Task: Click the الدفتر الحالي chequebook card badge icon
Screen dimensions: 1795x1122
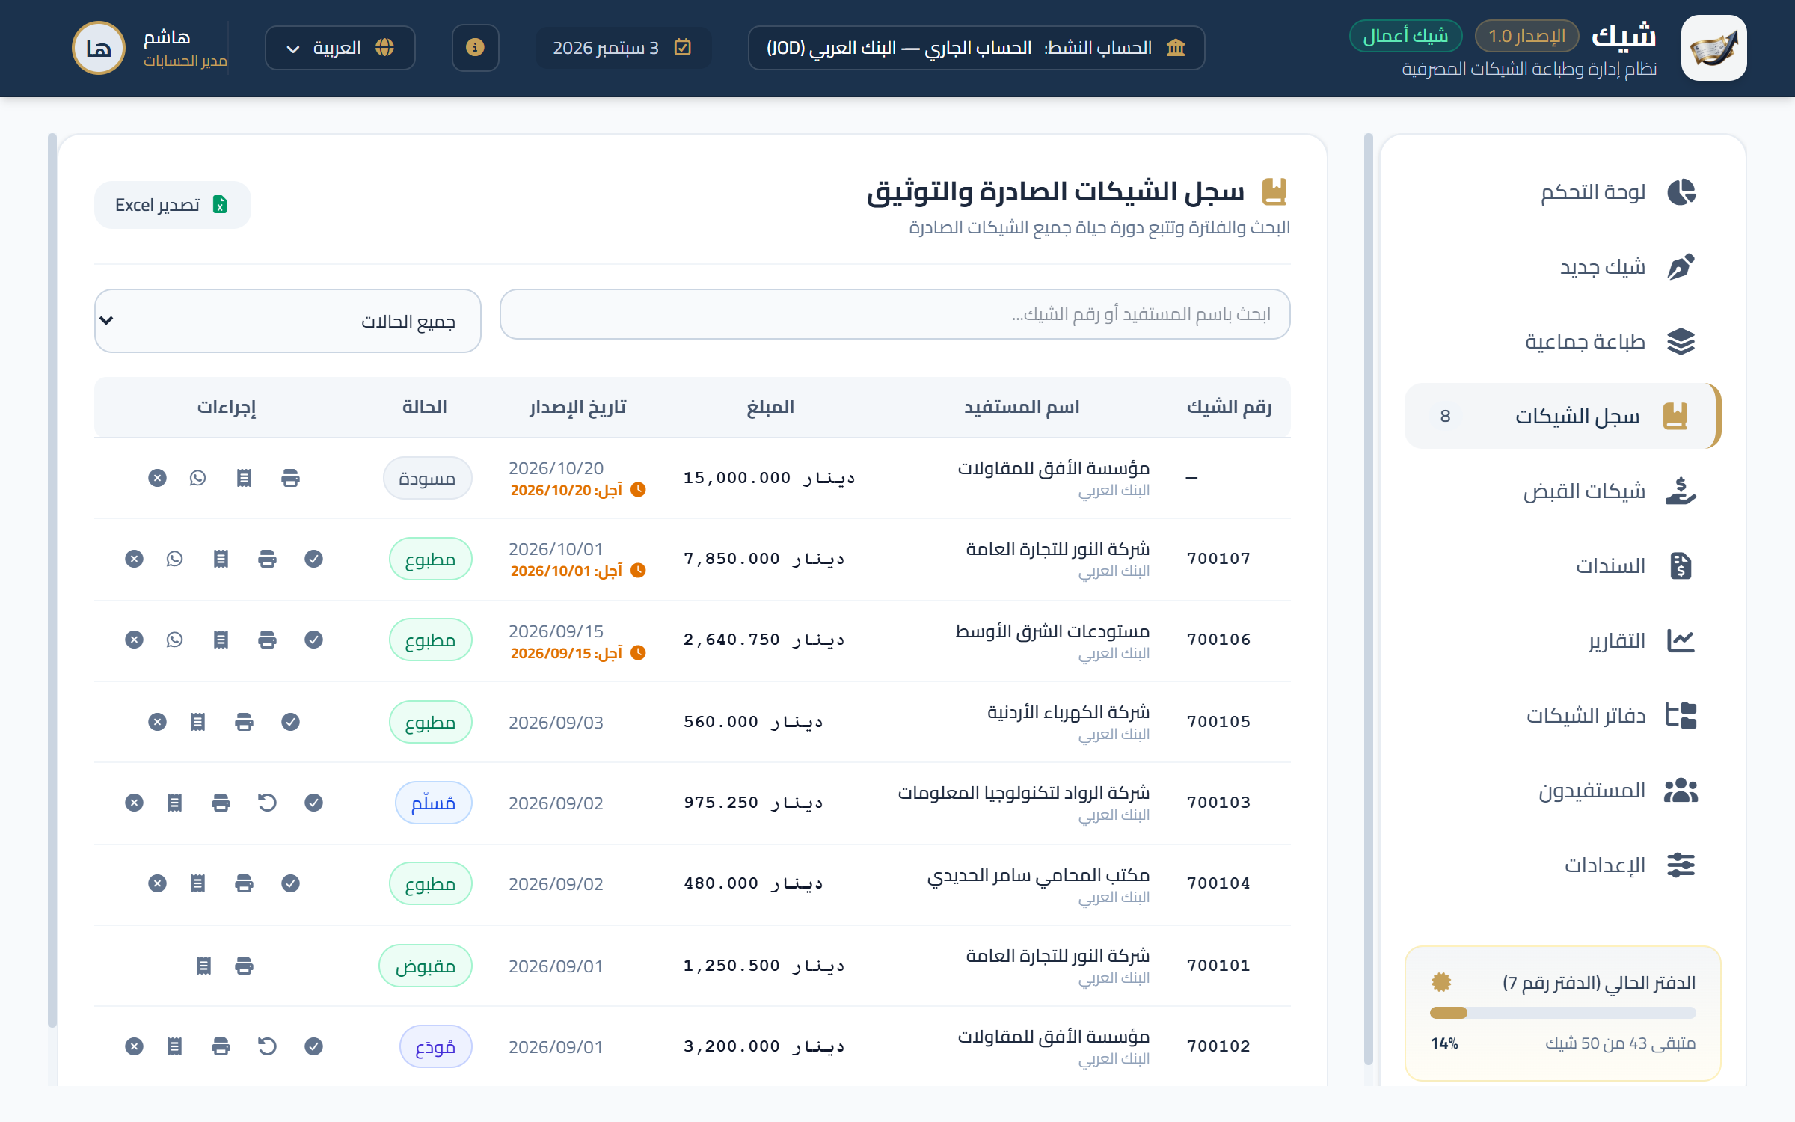Action: point(1441,982)
